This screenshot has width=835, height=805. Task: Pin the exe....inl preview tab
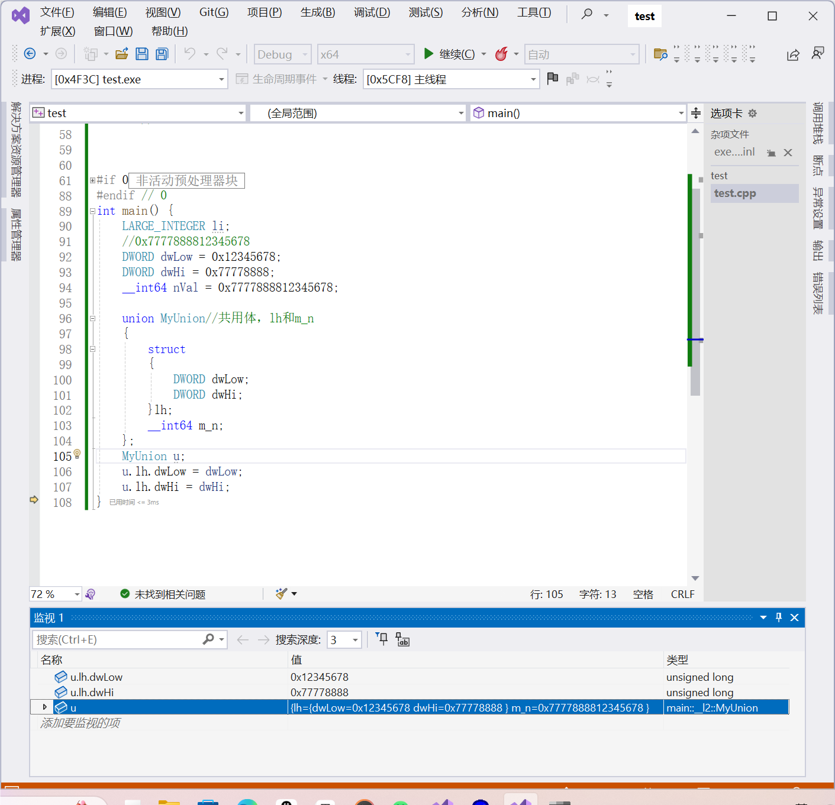point(771,153)
